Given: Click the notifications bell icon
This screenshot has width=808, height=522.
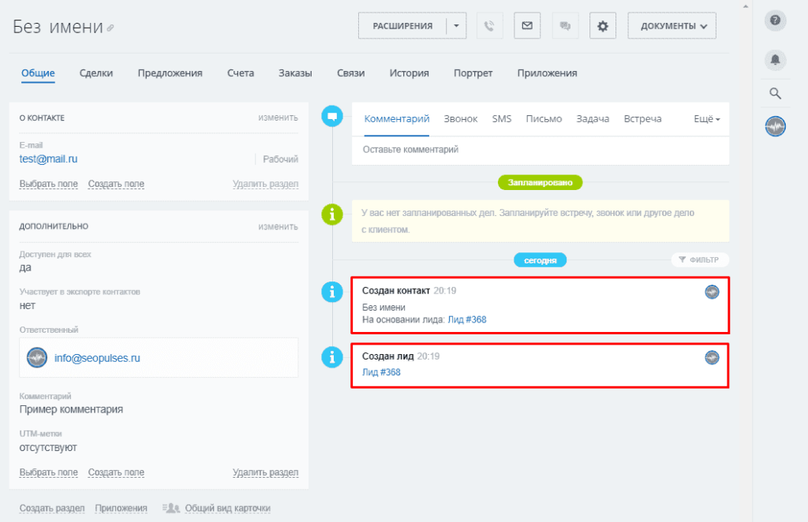Looking at the screenshot, I should (775, 60).
